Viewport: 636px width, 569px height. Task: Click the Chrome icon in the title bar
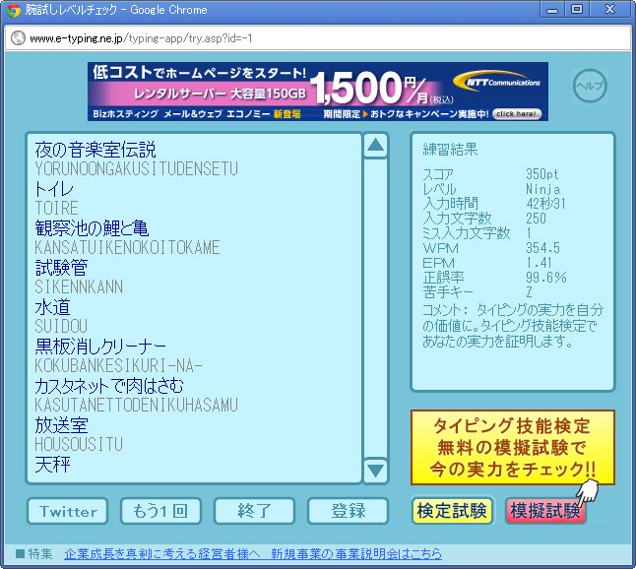pos(14,10)
